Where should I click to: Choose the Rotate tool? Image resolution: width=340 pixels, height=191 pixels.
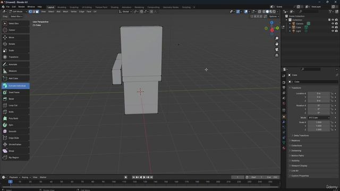[15, 44]
